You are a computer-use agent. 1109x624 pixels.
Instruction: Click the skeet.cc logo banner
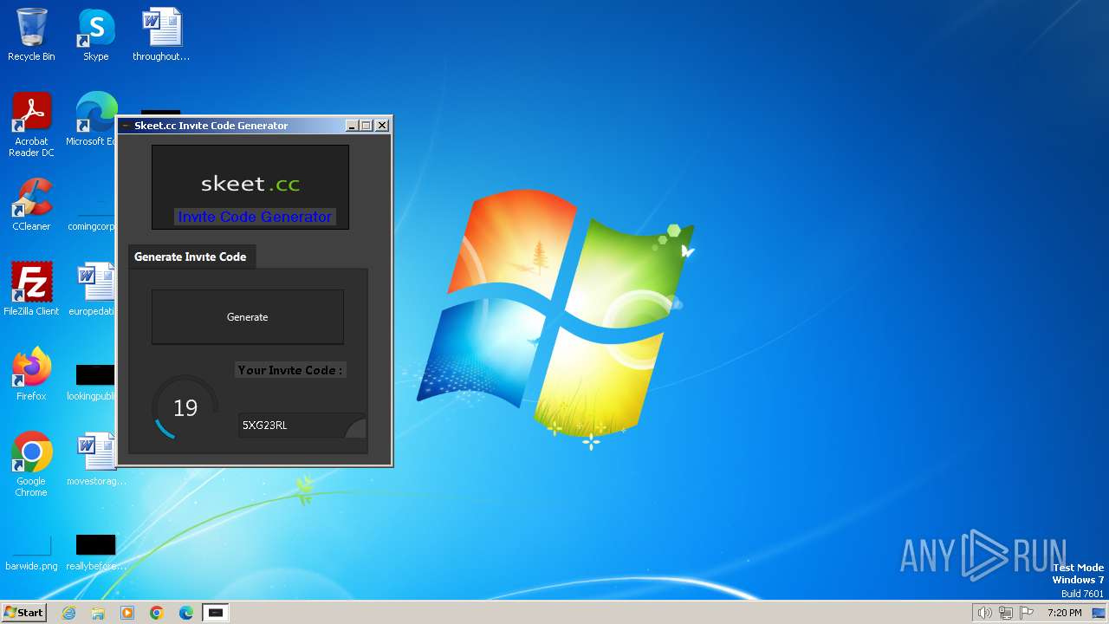coord(250,186)
